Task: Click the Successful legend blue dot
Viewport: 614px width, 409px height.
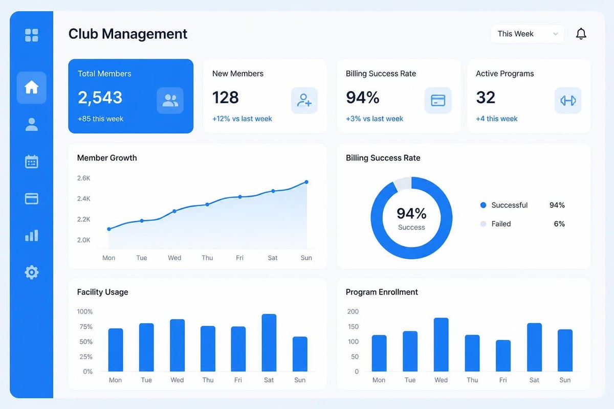Action: click(483, 205)
